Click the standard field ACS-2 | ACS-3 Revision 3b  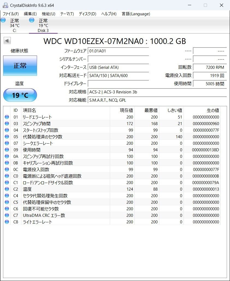coord(157,92)
